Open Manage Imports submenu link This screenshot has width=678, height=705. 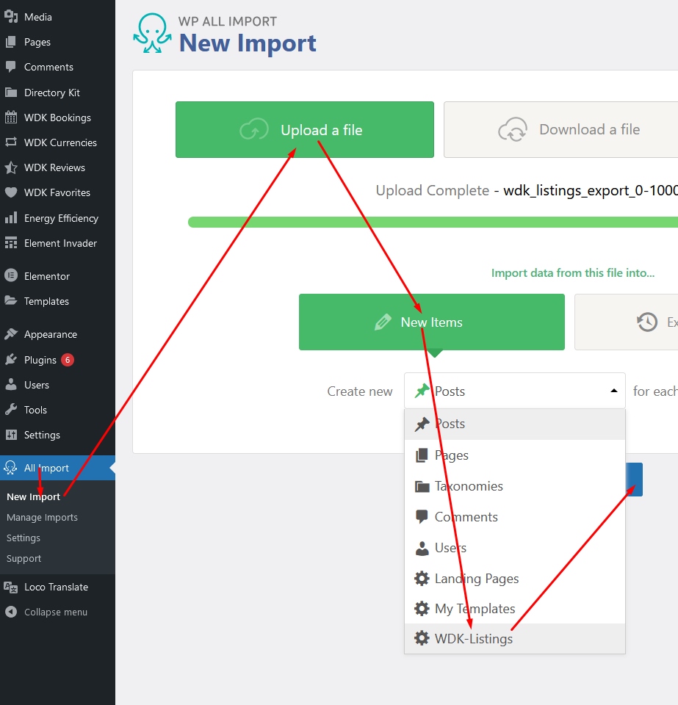point(43,517)
